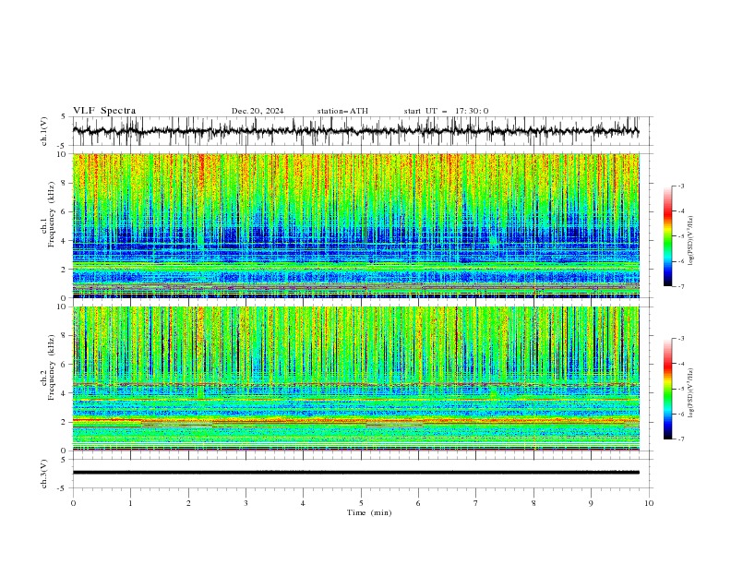Click the 'ch.1(V)' waveform axis label
Screen dimensions: 731x565
(x=44, y=131)
